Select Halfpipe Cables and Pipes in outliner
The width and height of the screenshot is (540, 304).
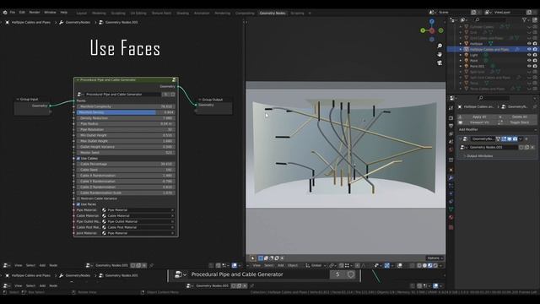(489, 49)
